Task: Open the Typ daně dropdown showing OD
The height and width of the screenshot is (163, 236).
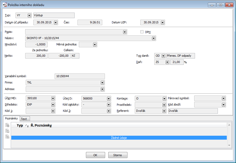Action: click(163, 56)
